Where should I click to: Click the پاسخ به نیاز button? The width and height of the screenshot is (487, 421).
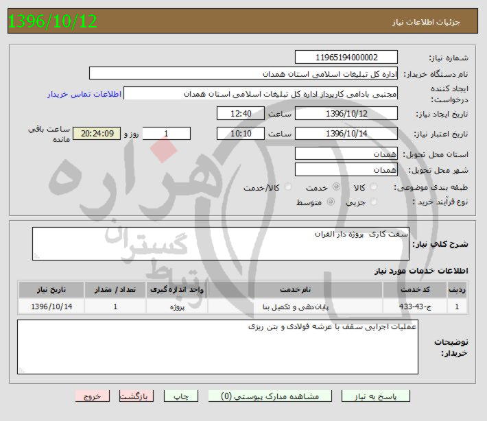[x=375, y=396]
